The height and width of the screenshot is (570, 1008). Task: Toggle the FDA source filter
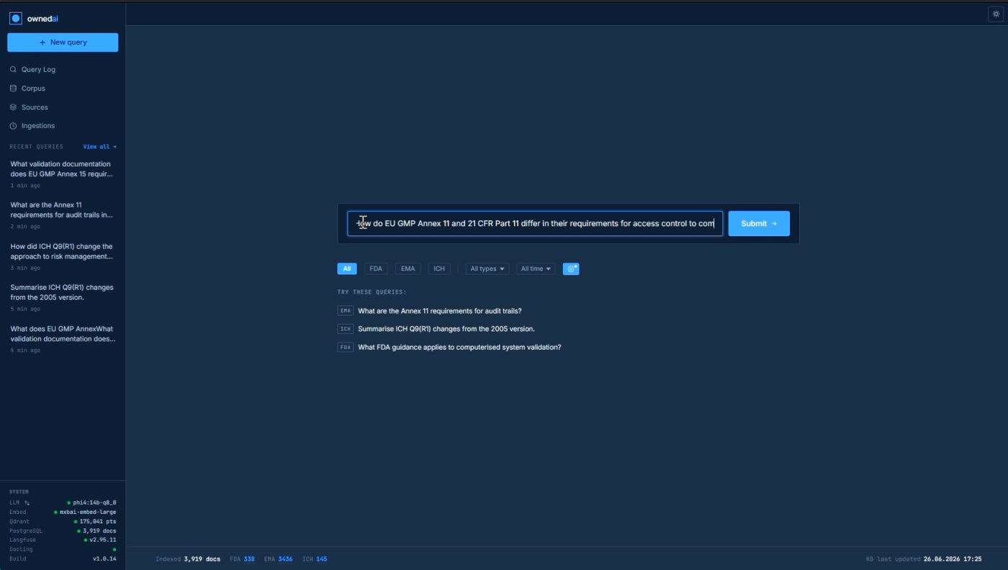pos(376,268)
